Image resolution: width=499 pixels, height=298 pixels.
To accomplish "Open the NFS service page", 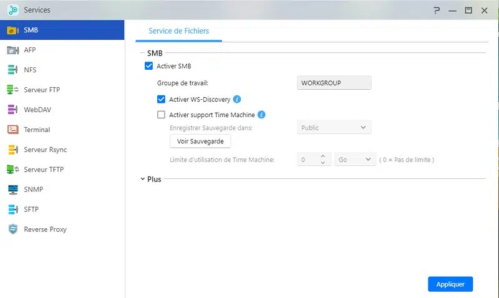I will [62, 70].
